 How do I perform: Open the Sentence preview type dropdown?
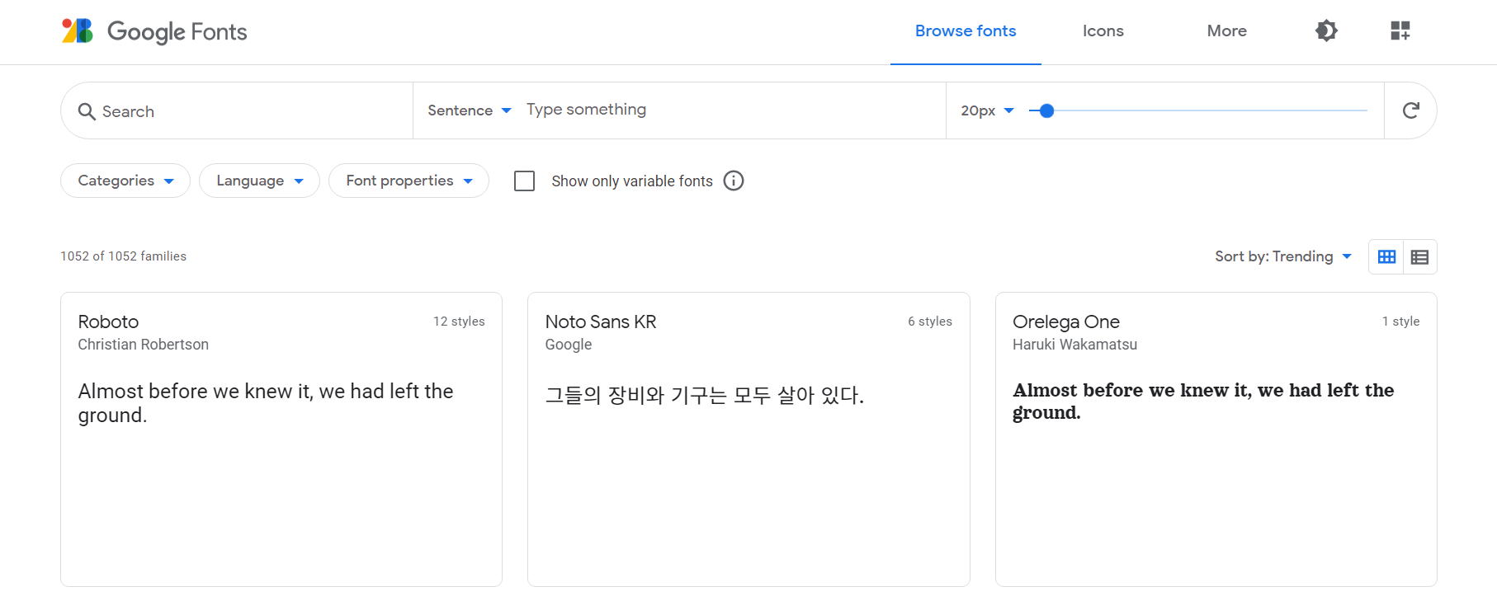(x=470, y=110)
